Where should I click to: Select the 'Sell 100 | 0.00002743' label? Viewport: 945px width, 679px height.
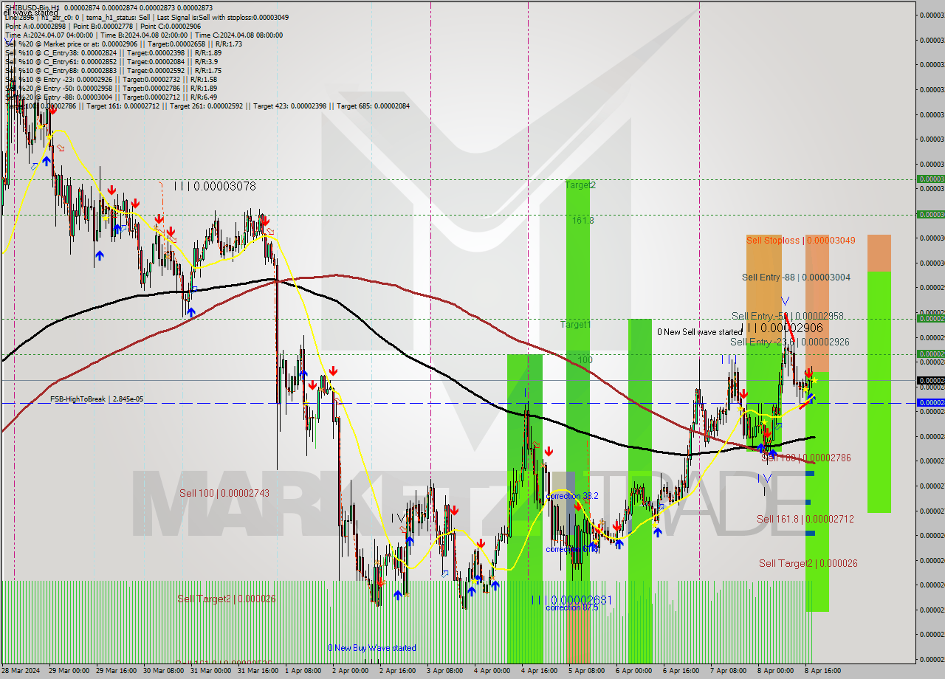[x=224, y=493]
